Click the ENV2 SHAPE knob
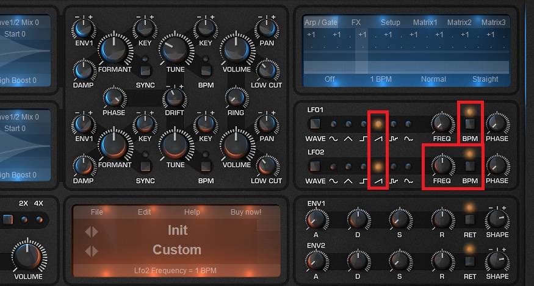This screenshot has width=534, height=286. (x=497, y=260)
